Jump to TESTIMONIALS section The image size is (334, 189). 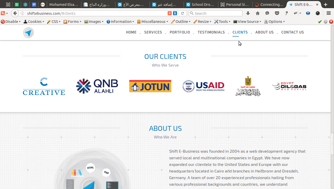click(x=211, y=32)
